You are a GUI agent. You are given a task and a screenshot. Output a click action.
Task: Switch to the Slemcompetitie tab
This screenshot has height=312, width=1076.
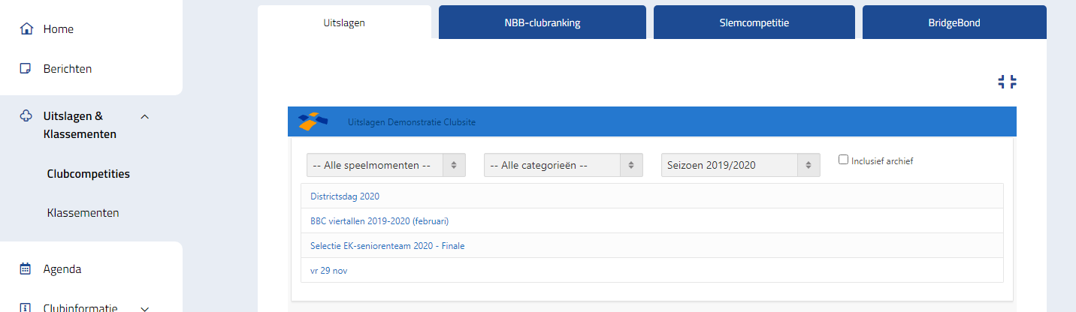coord(754,22)
